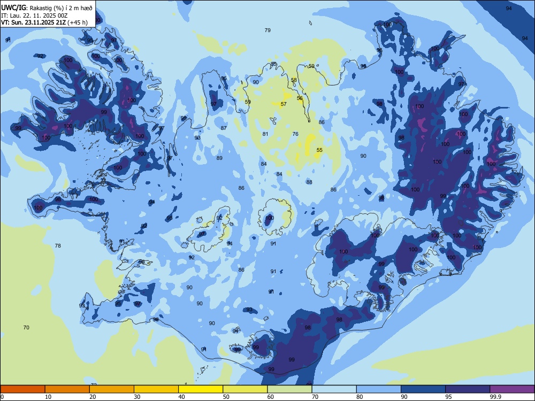This screenshot has height=401, width=535.
Task: Click the 70–80 pale blue legend swatch
Action: coord(334,389)
